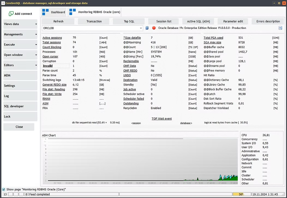Expand the Views data section
This screenshot has width=287, height=198.
[20, 24]
